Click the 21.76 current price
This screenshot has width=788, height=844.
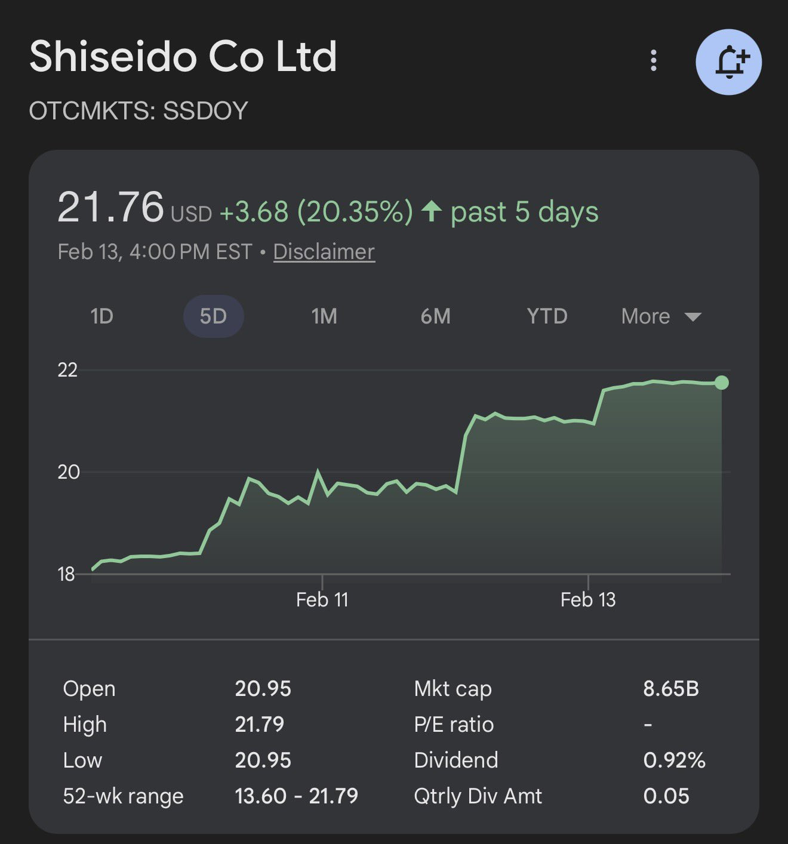coord(110,208)
